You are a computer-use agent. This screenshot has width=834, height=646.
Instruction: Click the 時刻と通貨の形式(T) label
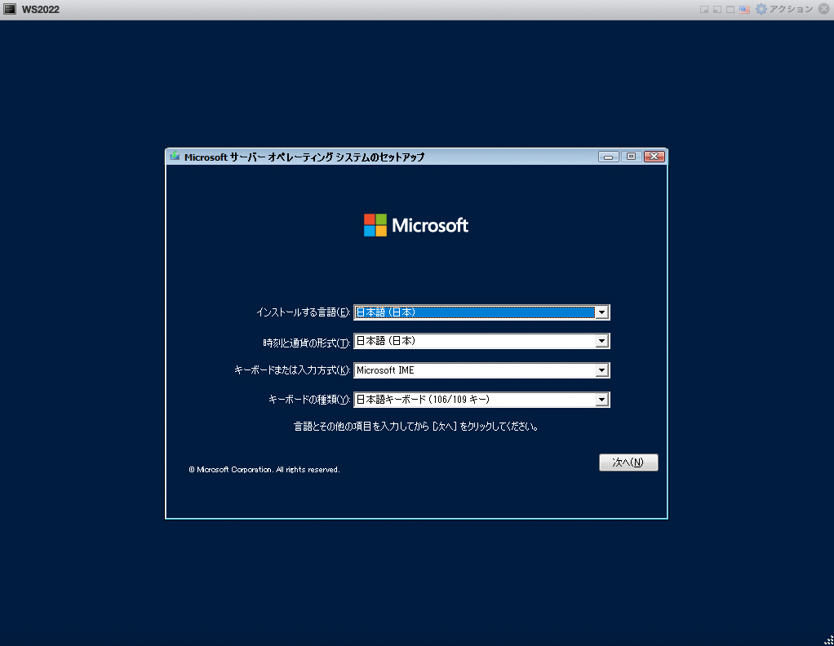[x=307, y=343]
